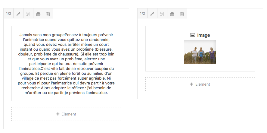Click add-template icon in left column toolbar
This screenshot has height=133, width=267.
[x=28, y=14]
